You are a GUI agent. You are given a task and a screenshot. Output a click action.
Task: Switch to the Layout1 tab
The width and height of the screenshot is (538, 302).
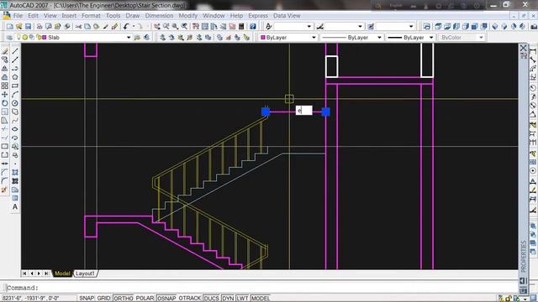point(85,273)
